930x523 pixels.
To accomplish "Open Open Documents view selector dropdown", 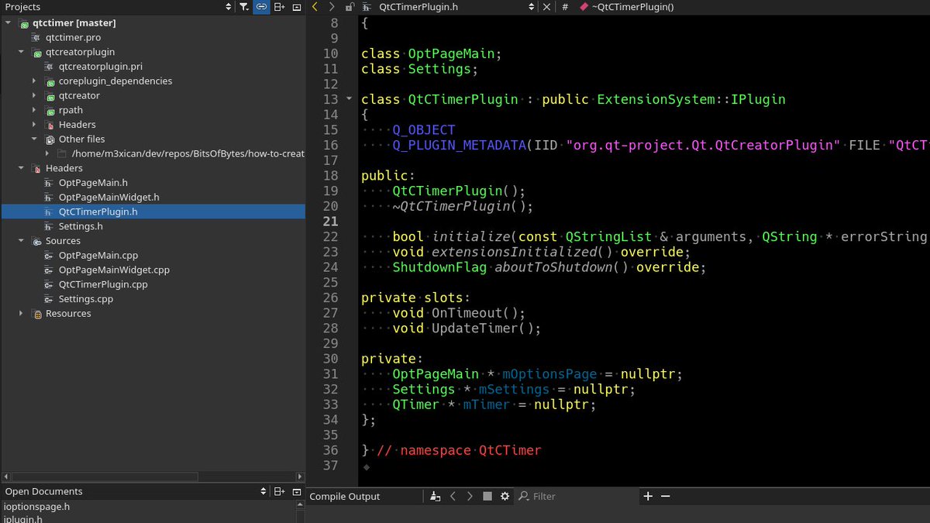I will [263, 491].
